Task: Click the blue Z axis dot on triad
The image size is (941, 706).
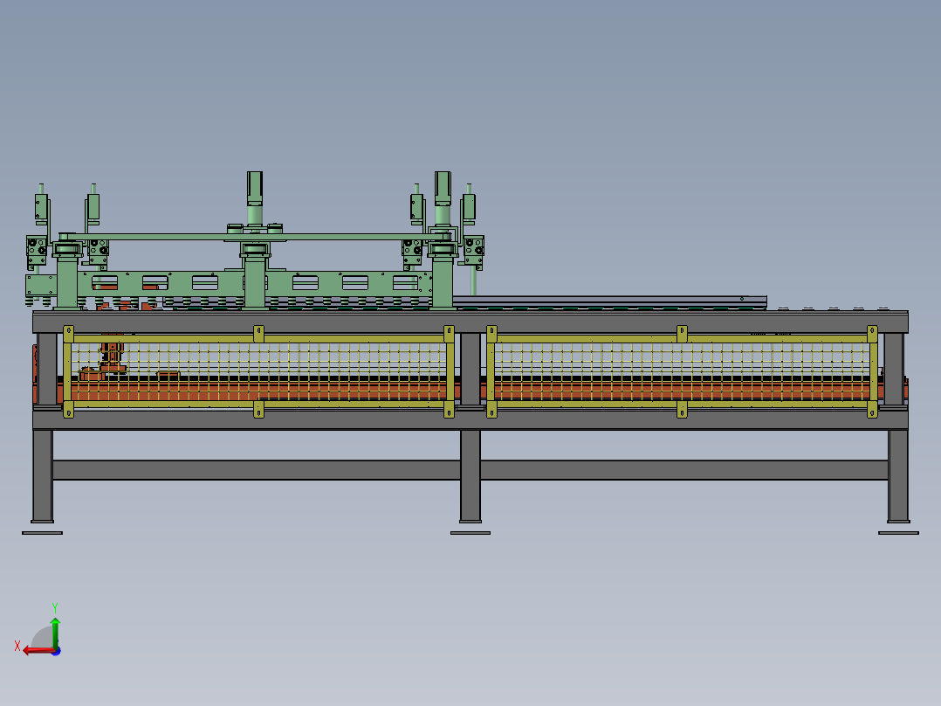Action: click(57, 651)
